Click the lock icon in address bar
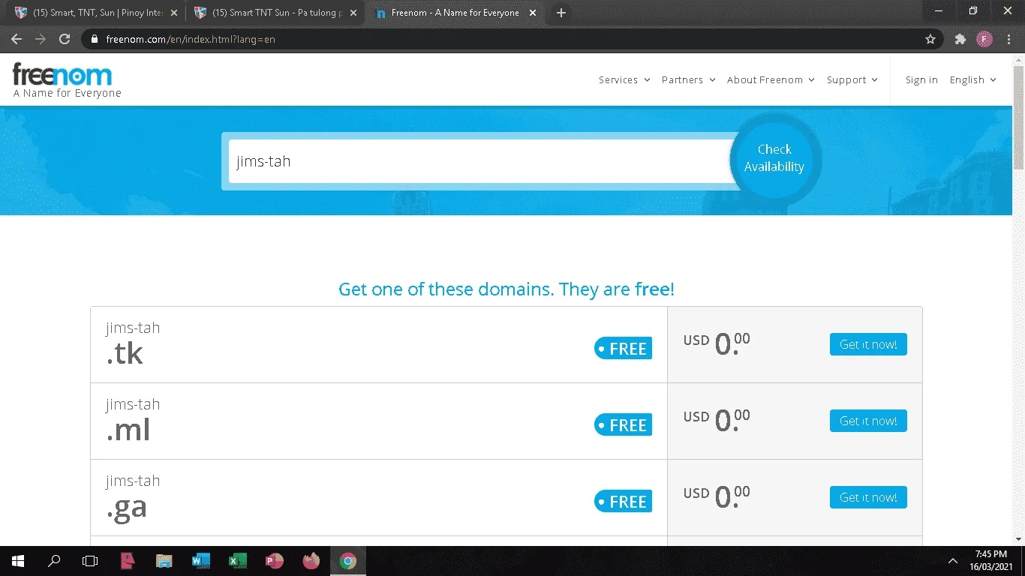 click(95, 39)
